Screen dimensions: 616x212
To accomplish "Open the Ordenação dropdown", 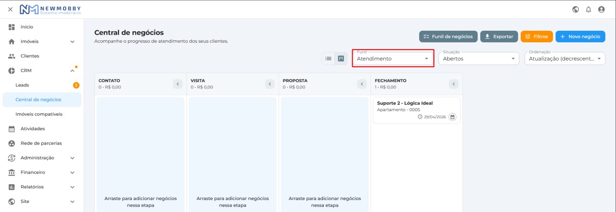I will [565, 59].
